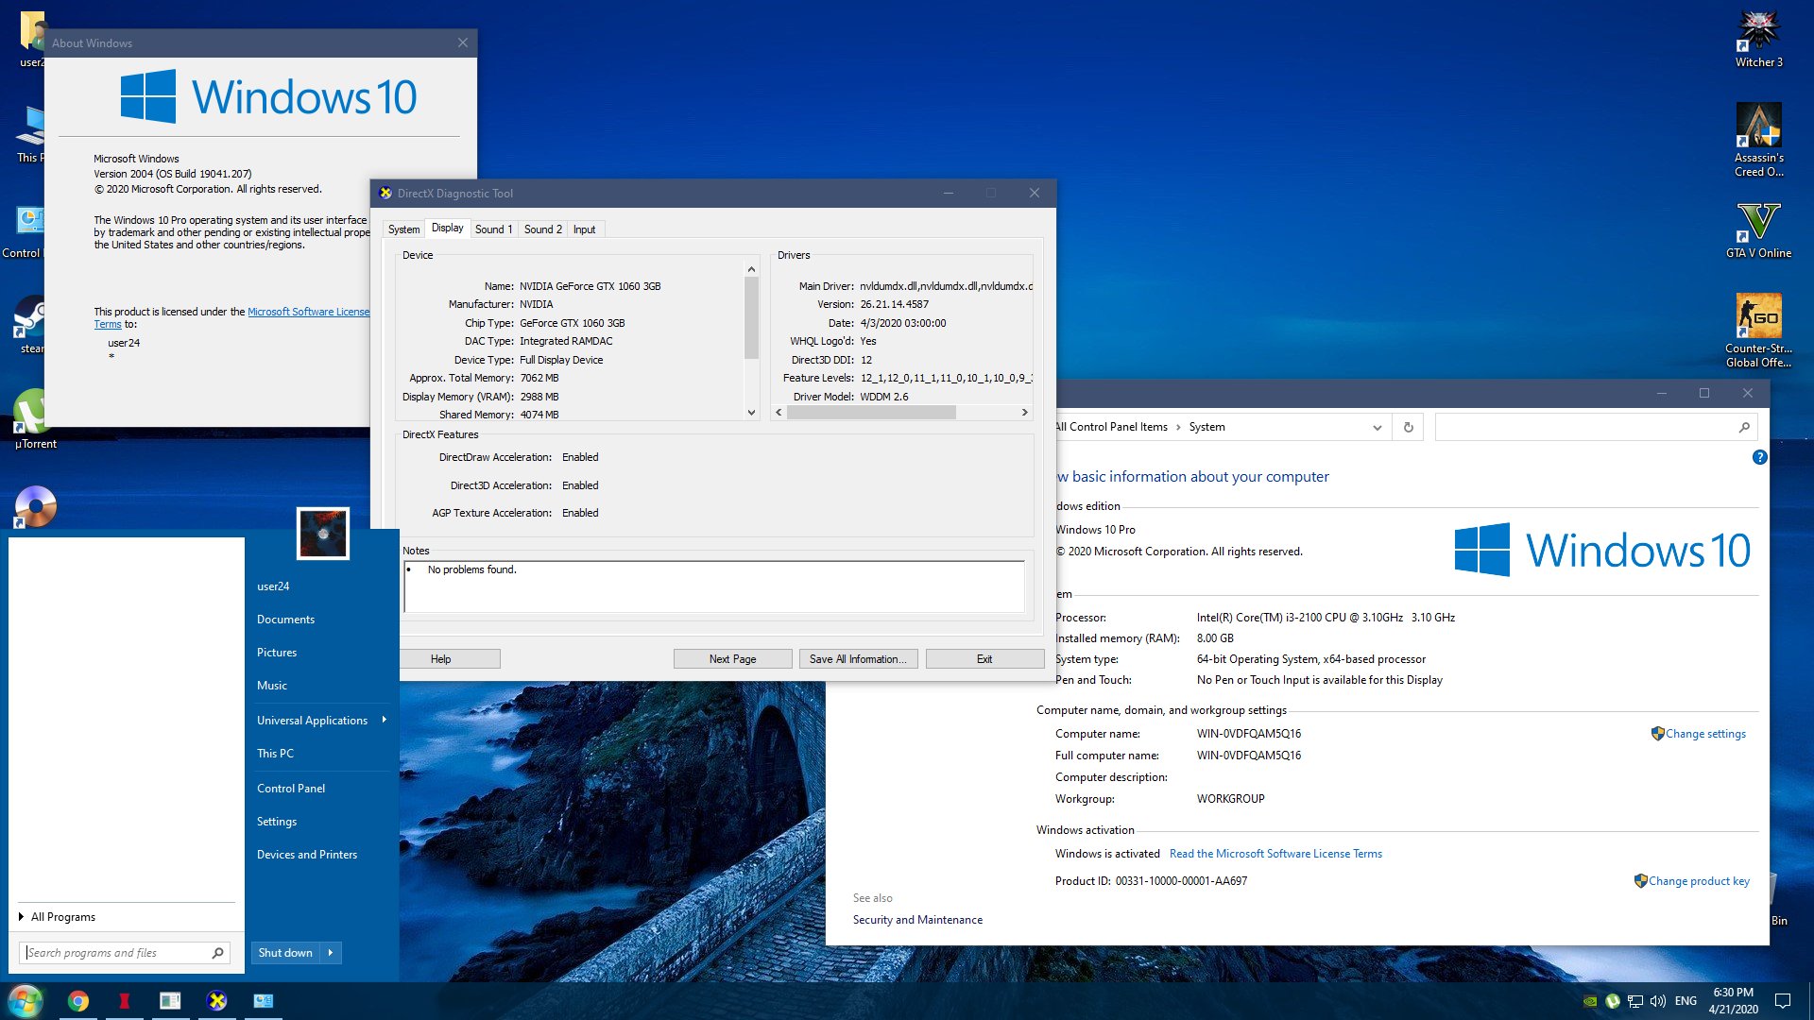1814x1020 pixels.
Task: Switch to the Input tab
Action: click(584, 229)
